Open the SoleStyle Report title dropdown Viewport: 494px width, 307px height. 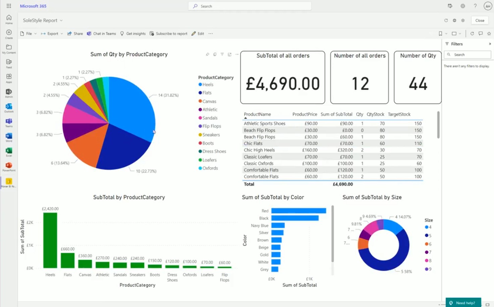tap(61, 20)
